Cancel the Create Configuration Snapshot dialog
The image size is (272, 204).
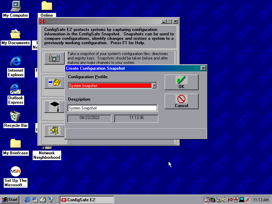[x=181, y=101]
